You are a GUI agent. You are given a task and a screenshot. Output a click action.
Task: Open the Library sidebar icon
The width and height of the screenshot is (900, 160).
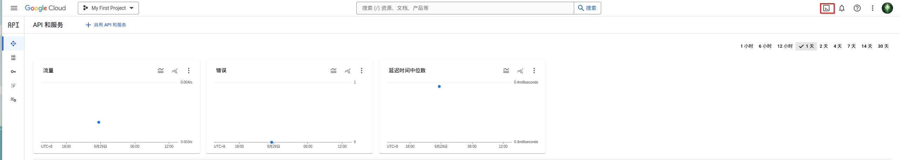pyautogui.click(x=13, y=58)
